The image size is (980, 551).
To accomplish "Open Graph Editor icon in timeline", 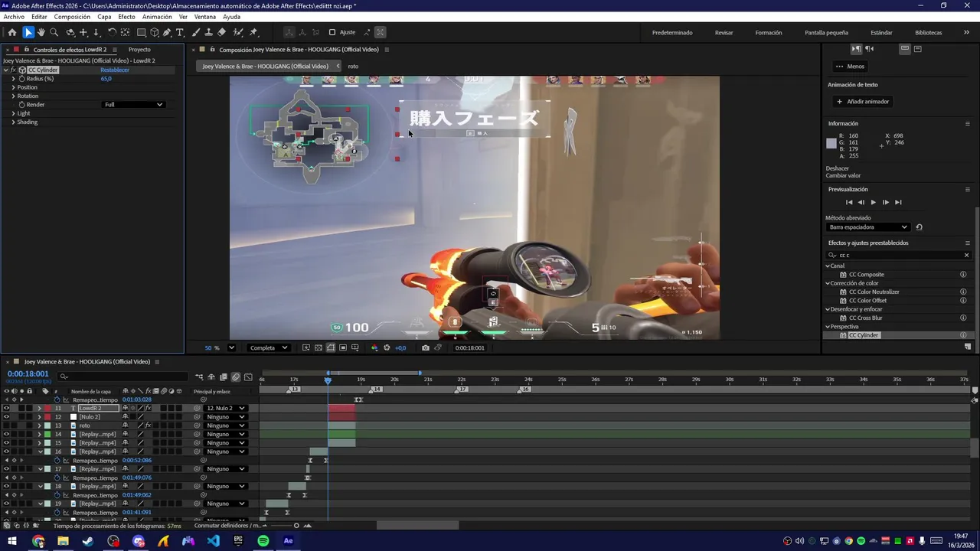I will (248, 377).
